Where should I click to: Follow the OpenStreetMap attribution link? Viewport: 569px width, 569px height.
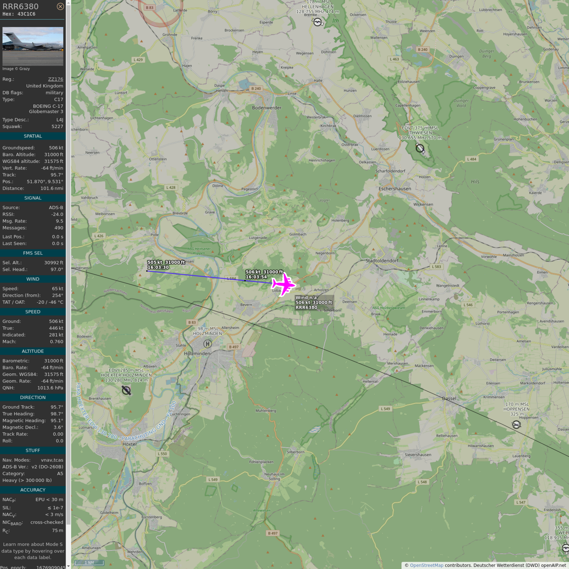coord(426,565)
